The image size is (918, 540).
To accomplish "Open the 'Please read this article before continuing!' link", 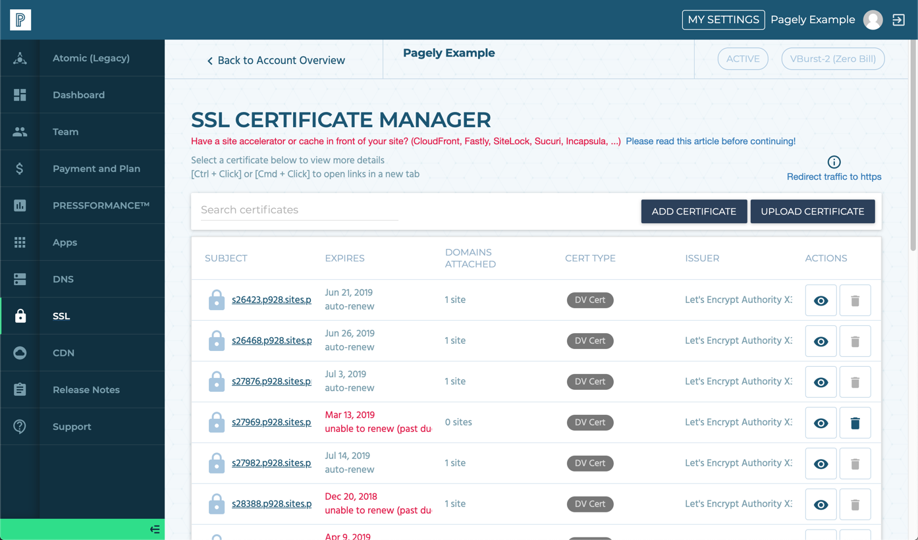I will (x=711, y=141).
